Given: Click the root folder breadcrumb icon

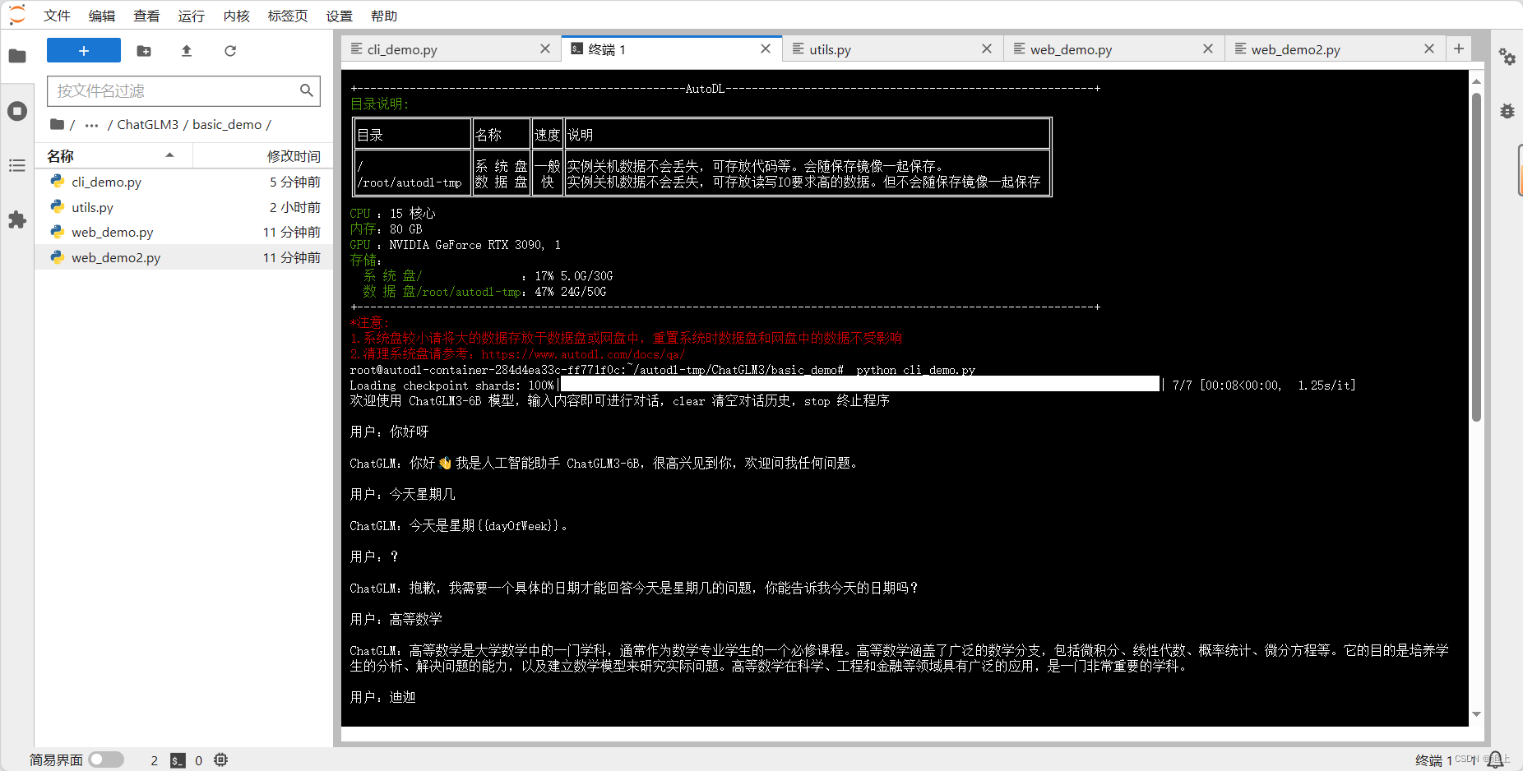Looking at the screenshot, I should point(57,124).
